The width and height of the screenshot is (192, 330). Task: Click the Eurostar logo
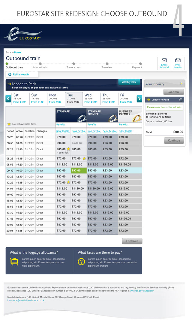[x=23, y=34]
